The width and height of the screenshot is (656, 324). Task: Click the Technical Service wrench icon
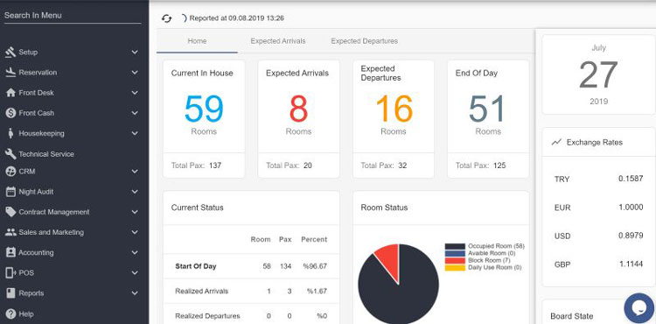pos(10,154)
